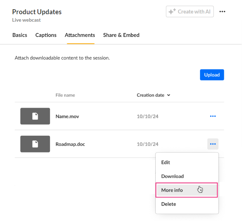242x221 pixels.
Task: Open the three-dot menu for Name.mov
Action: 213,116
